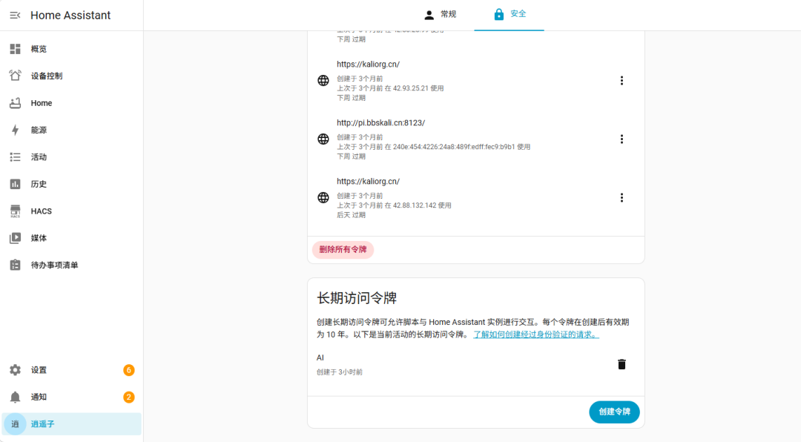Click the notifications badge showing 2
The width and height of the screenshot is (801, 442).
pyautogui.click(x=129, y=397)
